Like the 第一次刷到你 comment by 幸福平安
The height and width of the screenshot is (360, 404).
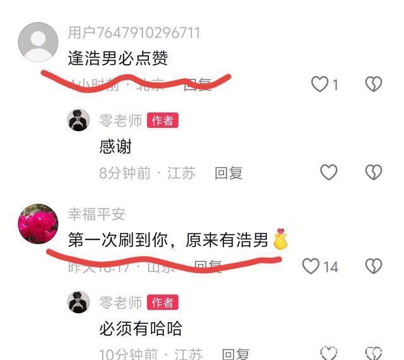[311, 266]
